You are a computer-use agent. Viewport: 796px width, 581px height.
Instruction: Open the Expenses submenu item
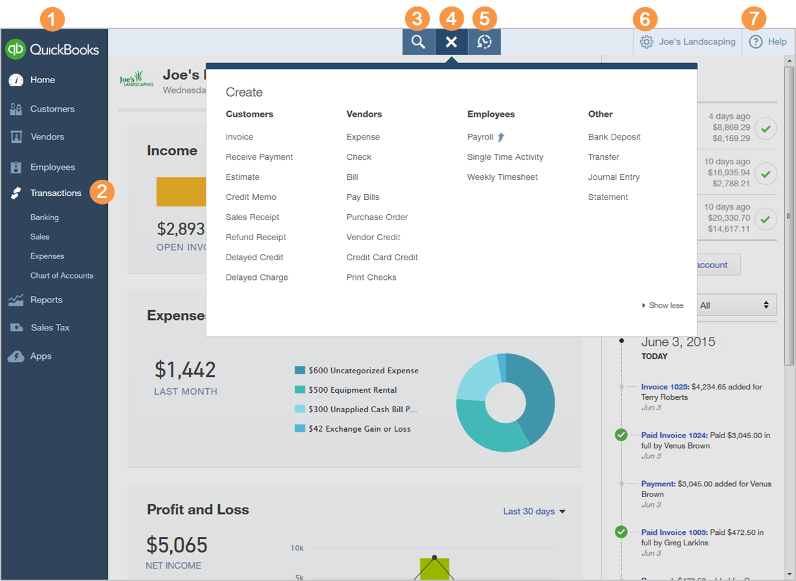click(x=47, y=256)
